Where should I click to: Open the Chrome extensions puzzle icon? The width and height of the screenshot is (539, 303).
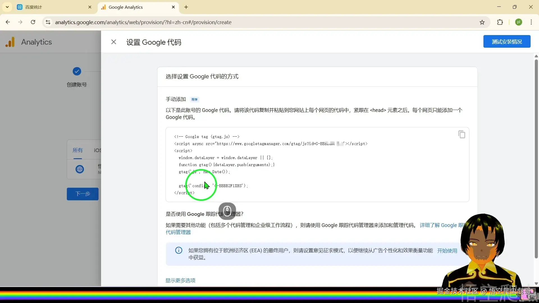click(x=501, y=22)
